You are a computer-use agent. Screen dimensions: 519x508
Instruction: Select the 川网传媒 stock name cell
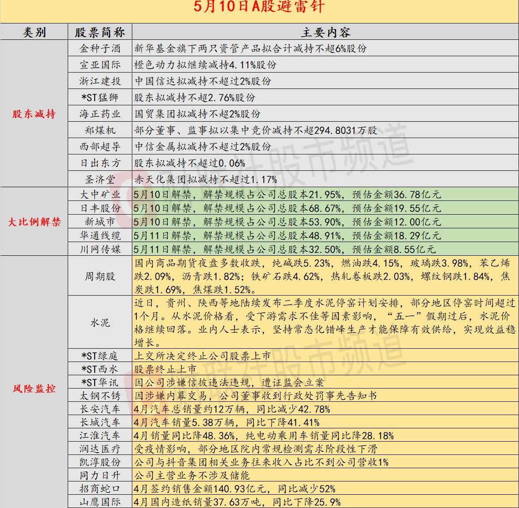(x=100, y=249)
